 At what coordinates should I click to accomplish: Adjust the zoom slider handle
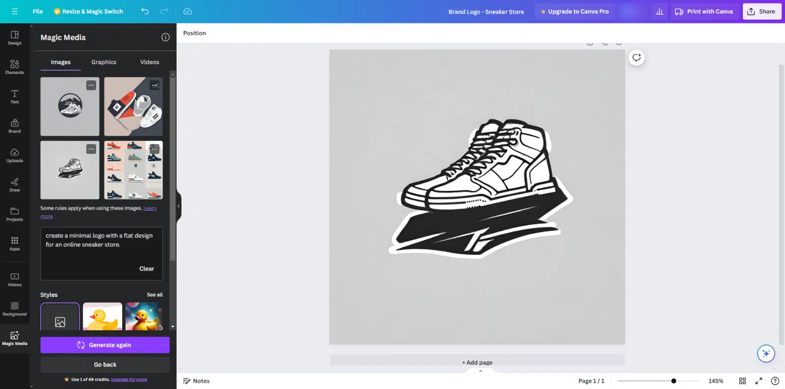[x=674, y=381]
